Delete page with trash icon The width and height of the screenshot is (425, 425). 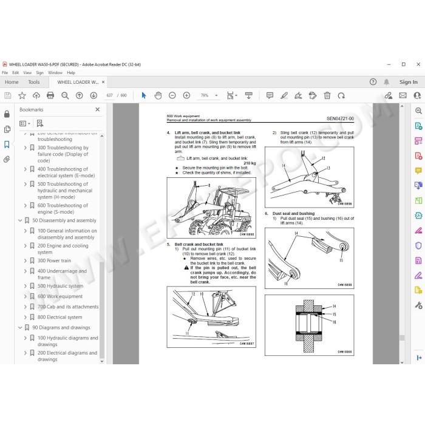click(327, 95)
